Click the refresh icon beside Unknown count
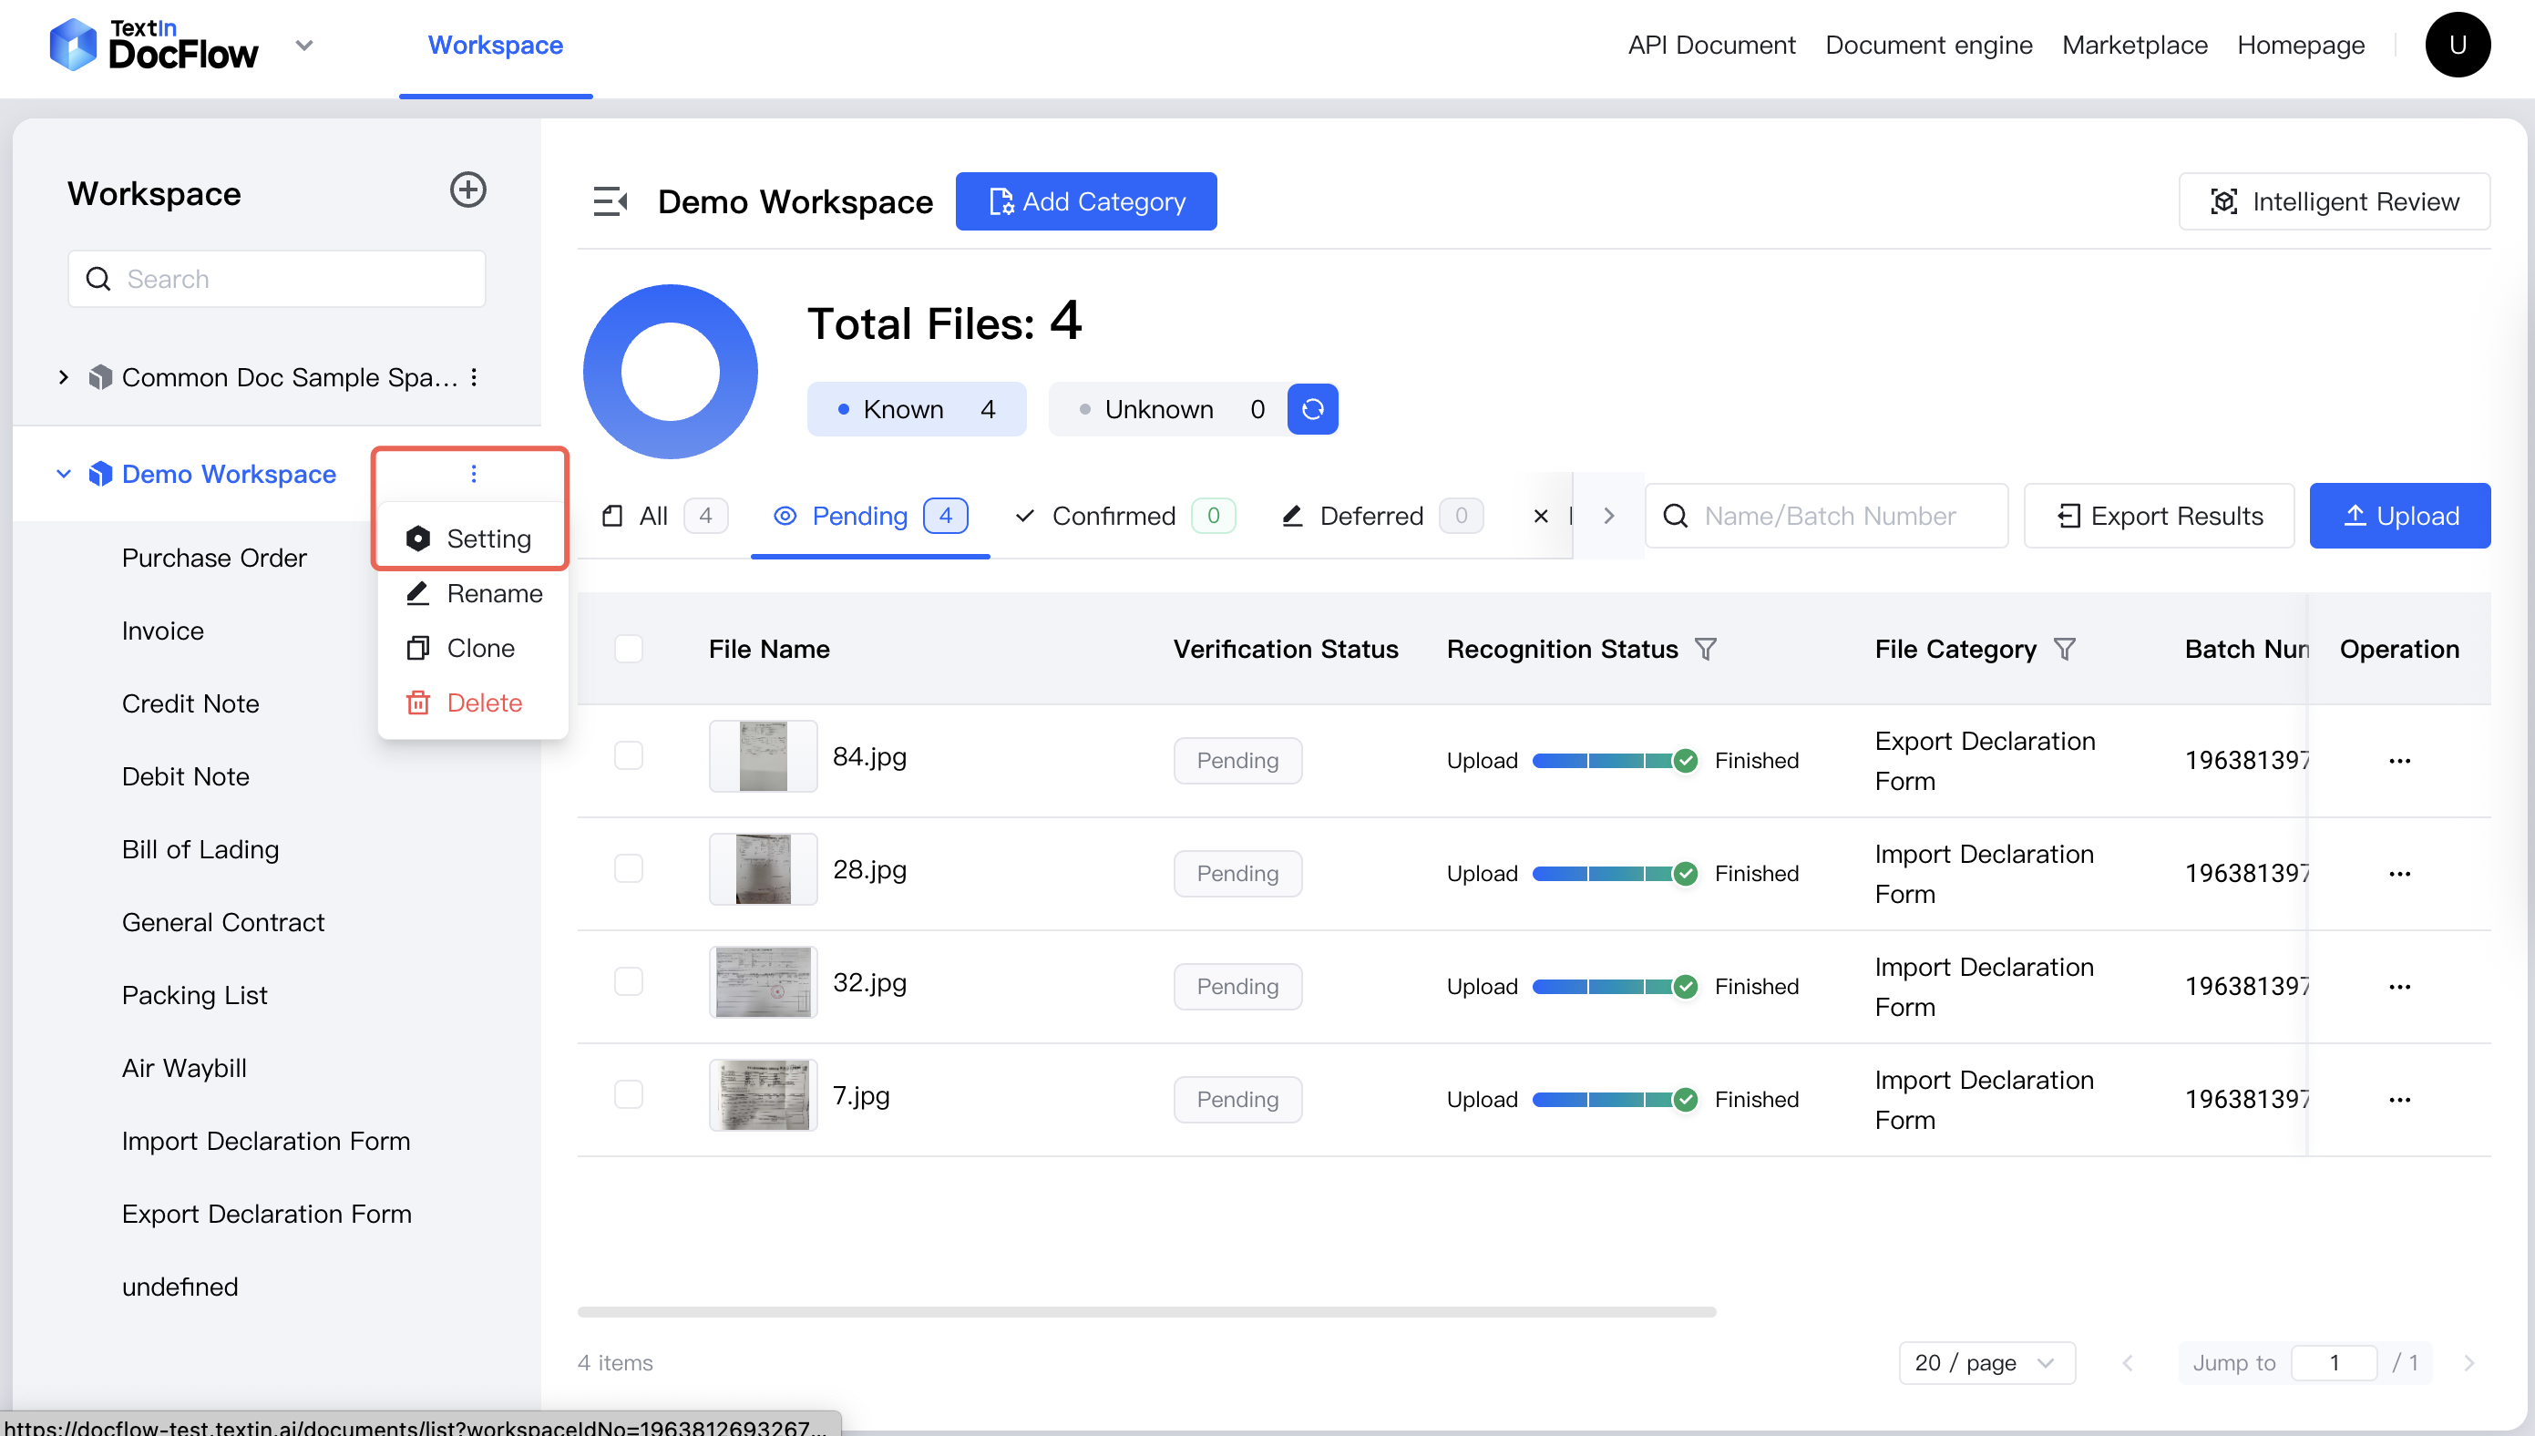2535x1436 pixels. pyautogui.click(x=1311, y=409)
